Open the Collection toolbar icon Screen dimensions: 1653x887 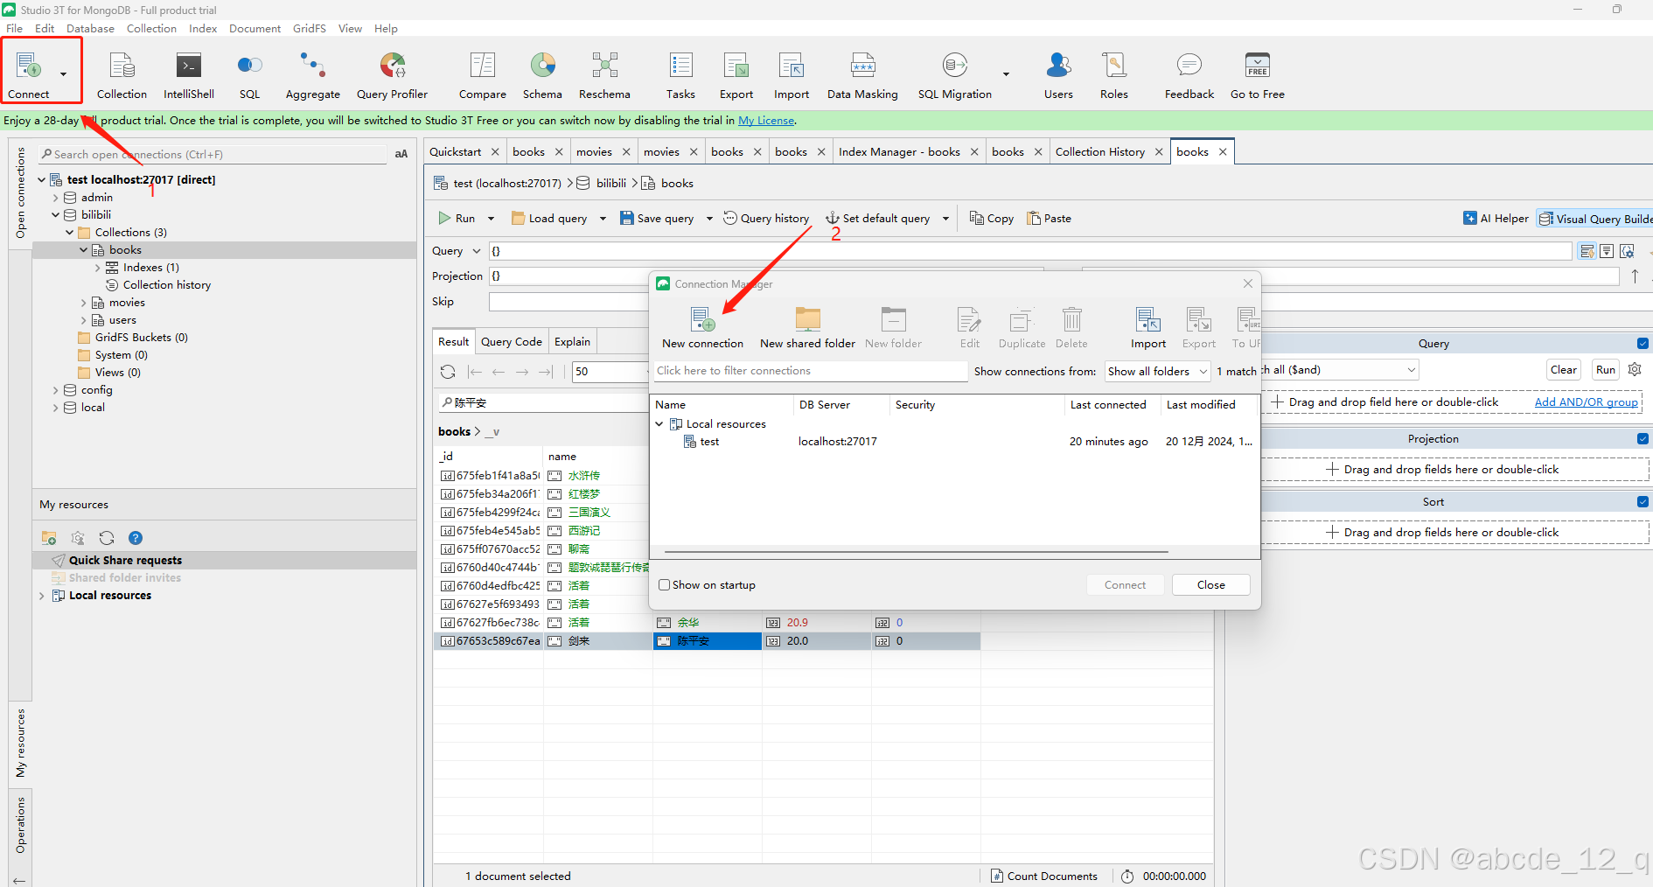coord(122,75)
